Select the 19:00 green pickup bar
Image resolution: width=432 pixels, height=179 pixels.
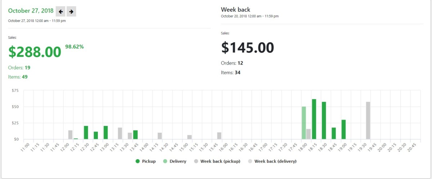[343, 129]
